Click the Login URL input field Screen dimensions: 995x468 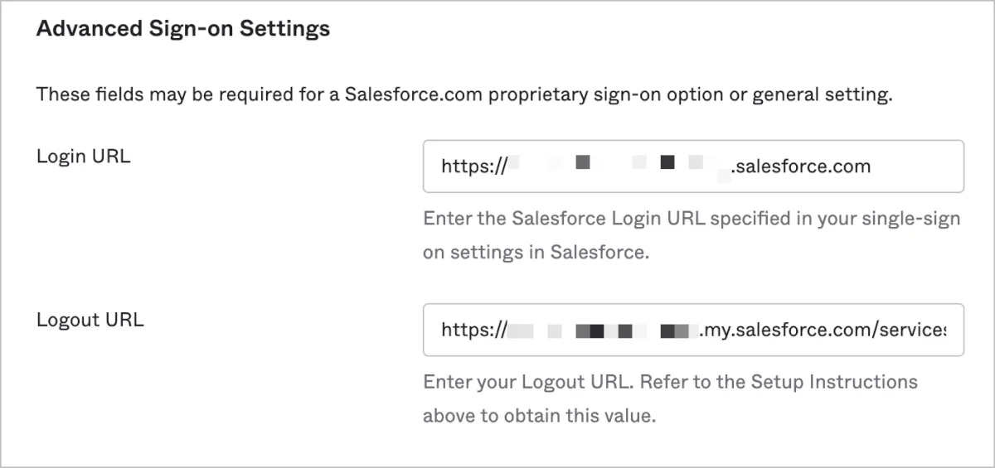(692, 166)
